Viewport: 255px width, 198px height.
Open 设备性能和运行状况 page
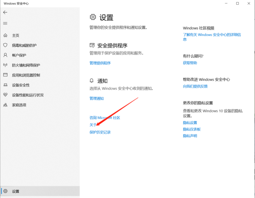[40, 95]
